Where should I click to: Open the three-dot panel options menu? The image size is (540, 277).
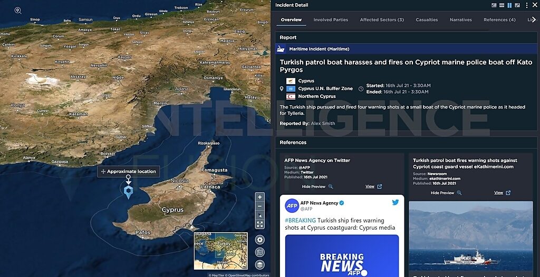click(x=527, y=5)
